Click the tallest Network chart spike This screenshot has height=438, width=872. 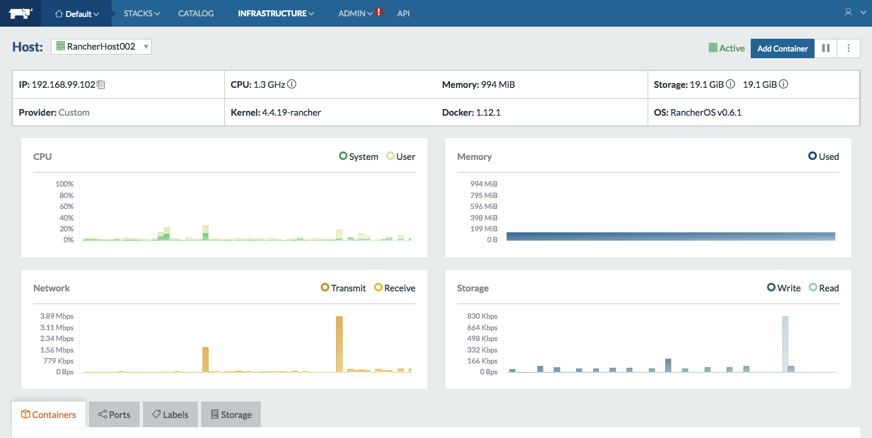click(340, 344)
